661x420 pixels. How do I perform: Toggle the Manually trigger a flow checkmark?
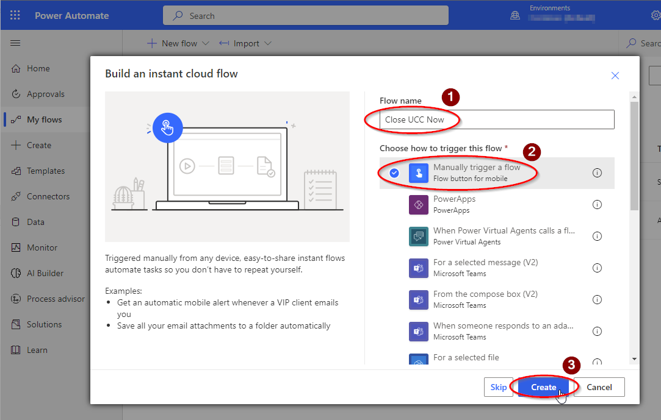[x=394, y=173]
